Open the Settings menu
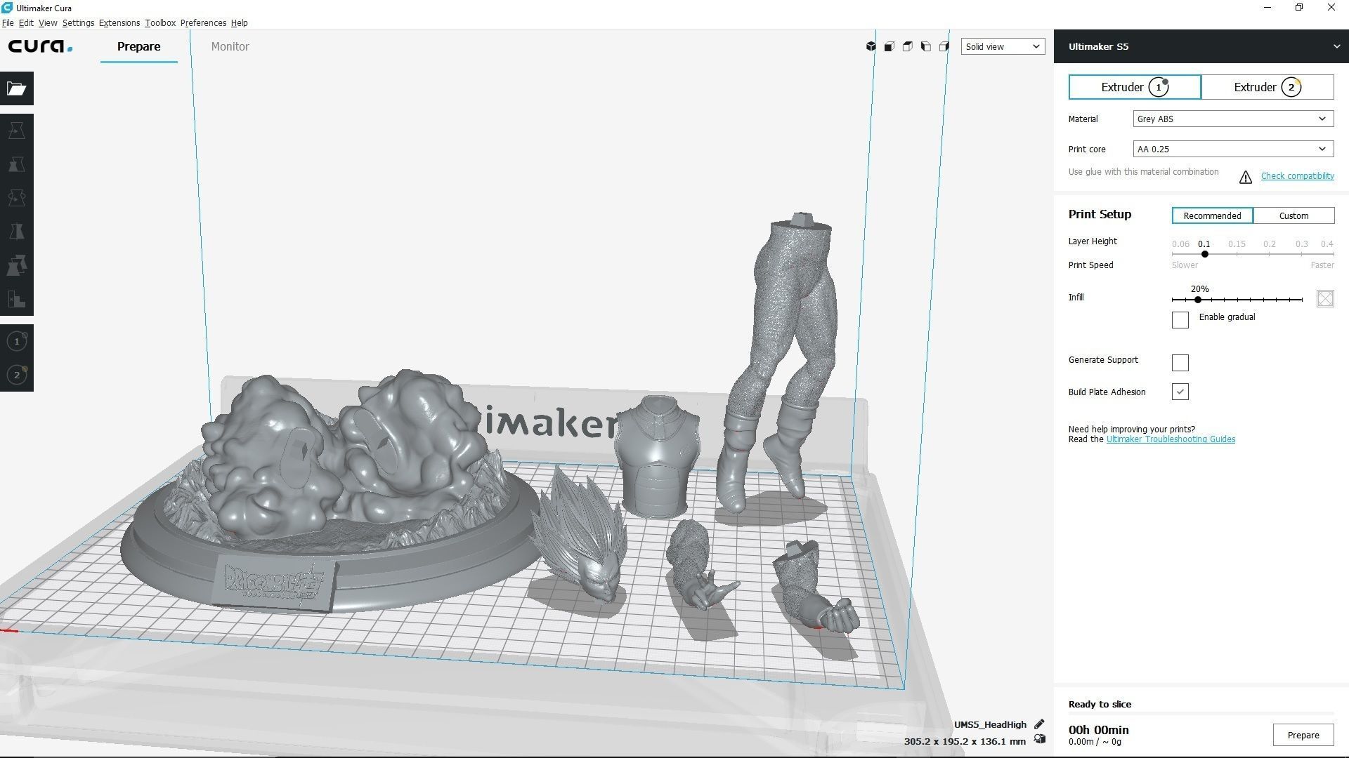The width and height of the screenshot is (1349, 758). coord(78,23)
